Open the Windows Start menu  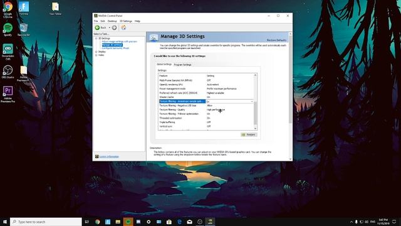point(5,222)
